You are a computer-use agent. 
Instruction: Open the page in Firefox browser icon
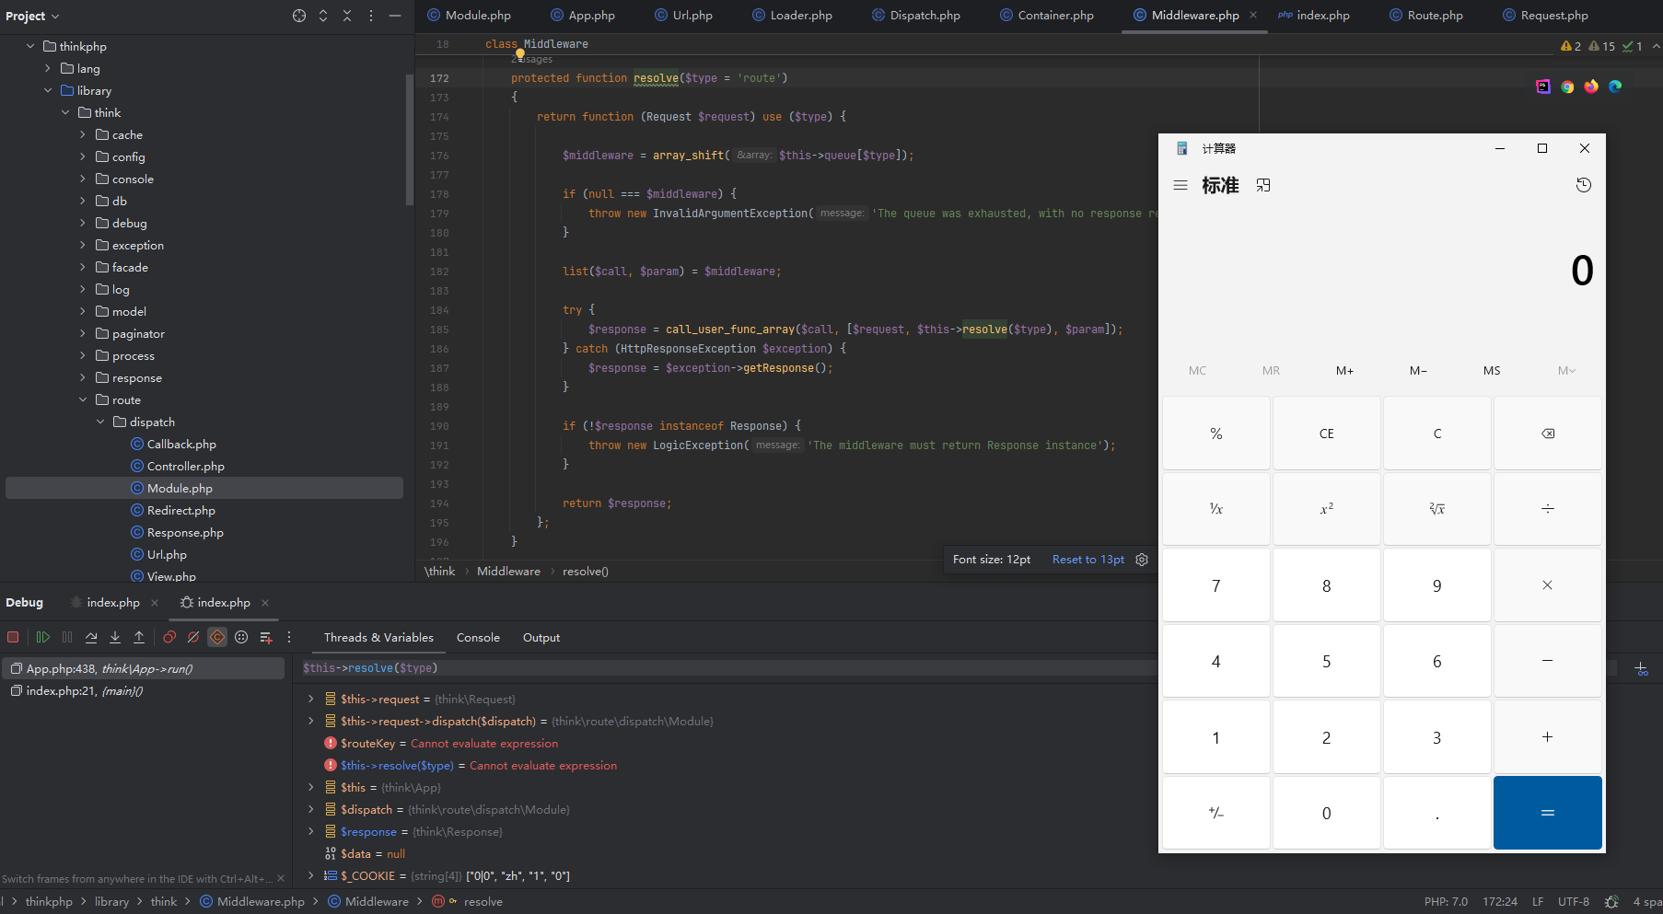pos(1591,87)
